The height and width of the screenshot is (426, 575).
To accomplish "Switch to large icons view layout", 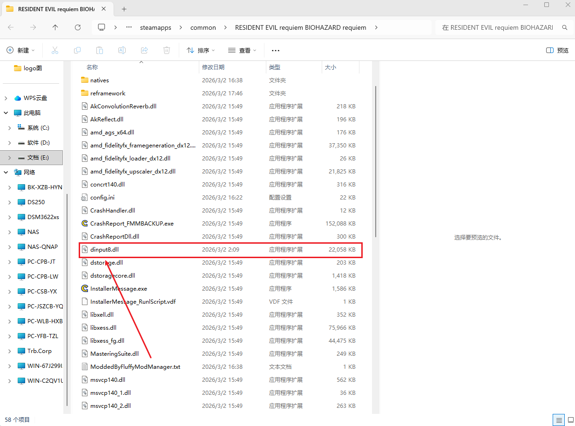I will 568,420.
